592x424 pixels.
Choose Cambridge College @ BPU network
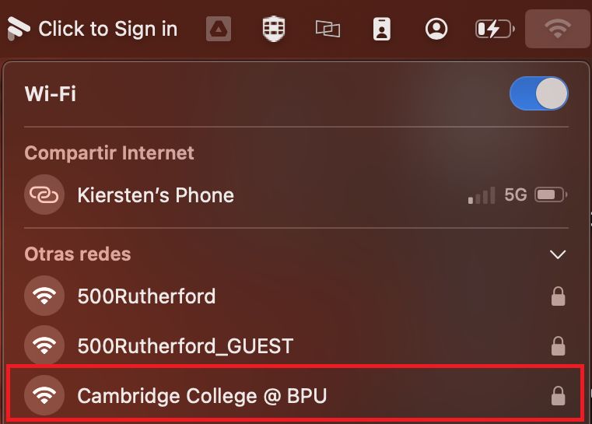tap(202, 396)
